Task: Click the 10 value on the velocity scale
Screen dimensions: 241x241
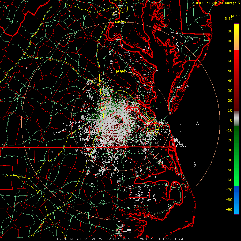Action: pyautogui.click(x=230, y=111)
